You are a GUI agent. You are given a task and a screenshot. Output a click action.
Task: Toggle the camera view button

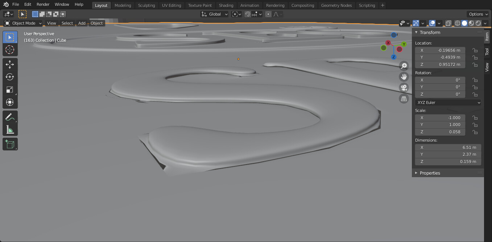[x=404, y=88]
